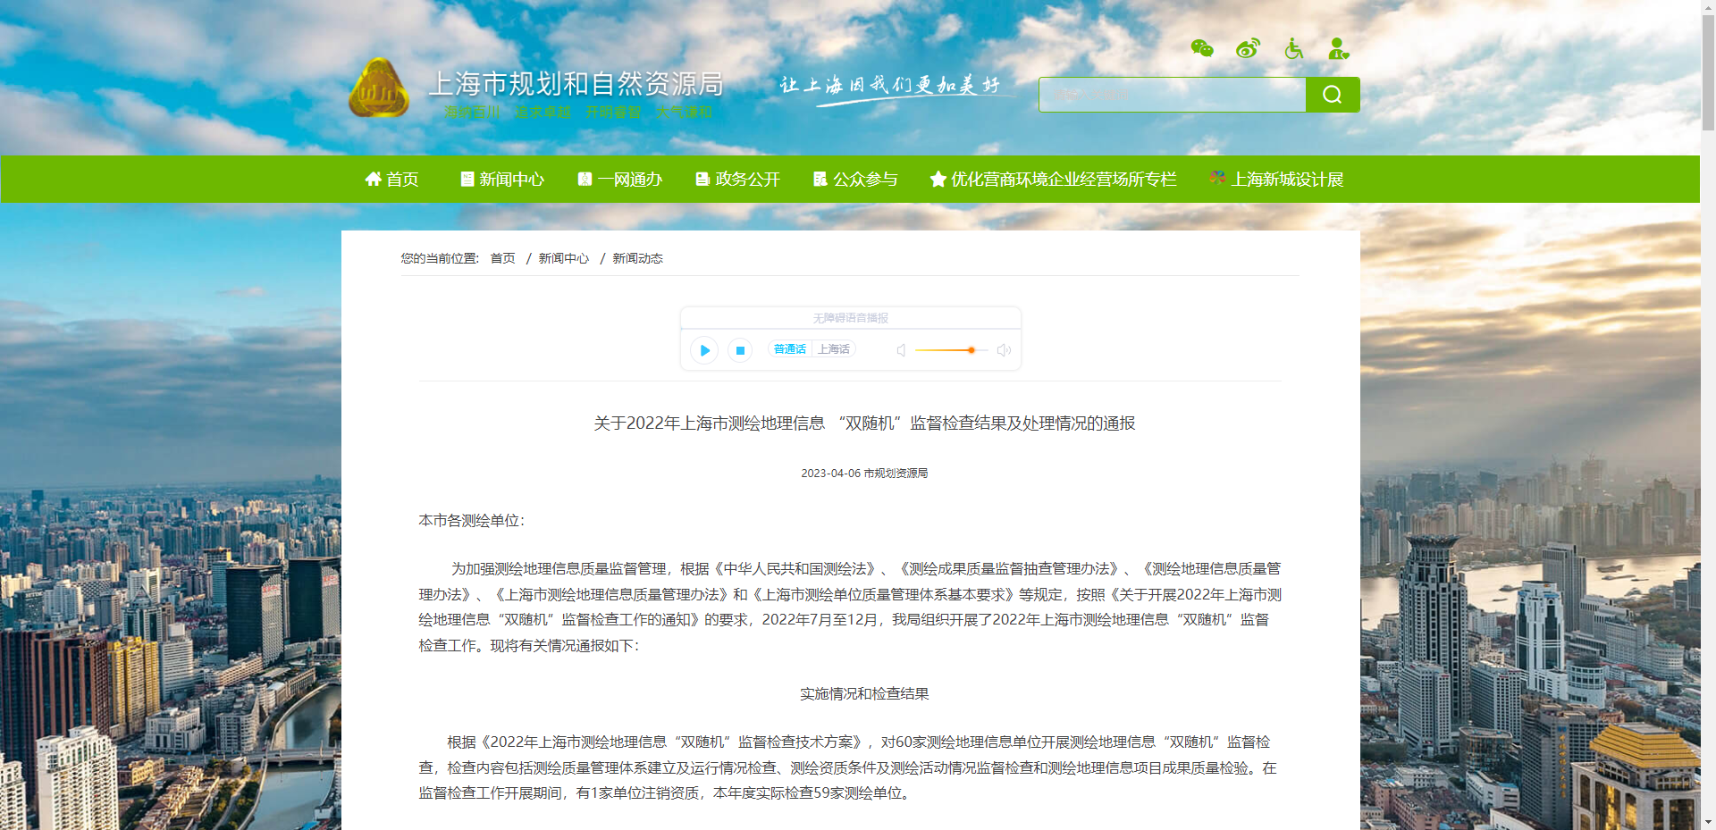
Task: Click the elderly care user icon
Action: tap(1338, 49)
